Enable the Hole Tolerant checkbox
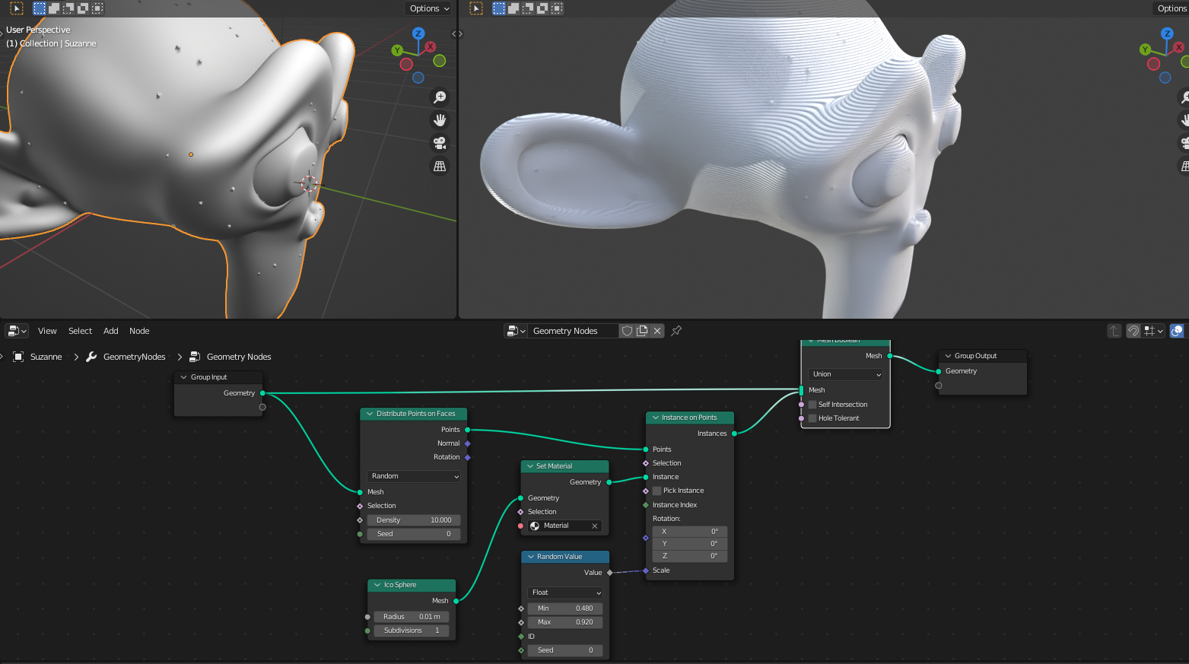 click(812, 418)
